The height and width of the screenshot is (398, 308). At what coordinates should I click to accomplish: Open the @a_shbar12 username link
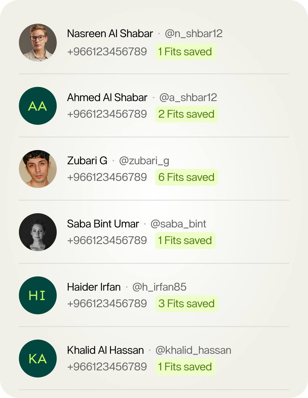coord(188,98)
